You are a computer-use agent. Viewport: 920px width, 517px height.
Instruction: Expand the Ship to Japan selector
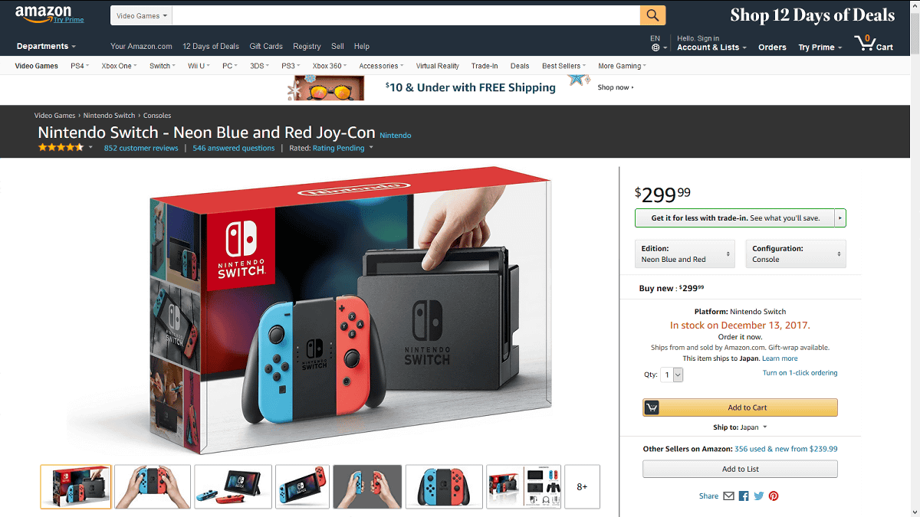pos(740,427)
